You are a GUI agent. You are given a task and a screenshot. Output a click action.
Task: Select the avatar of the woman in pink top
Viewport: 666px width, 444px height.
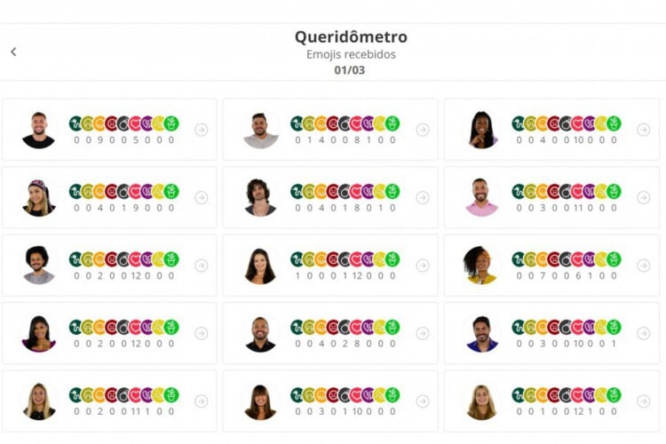tap(38, 333)
